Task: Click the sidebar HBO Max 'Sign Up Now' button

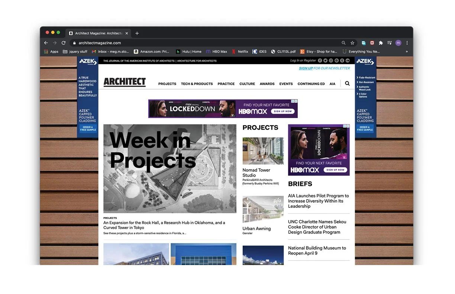Action: (x=336, y=170)
